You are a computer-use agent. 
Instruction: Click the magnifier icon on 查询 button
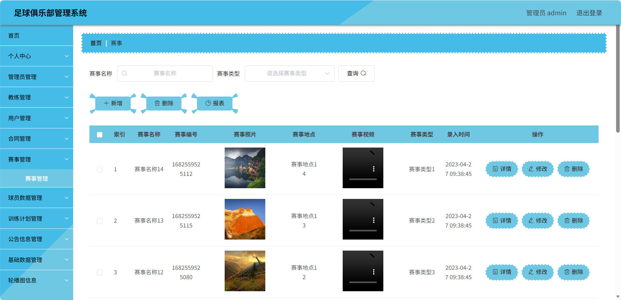[x=363, y=73]
